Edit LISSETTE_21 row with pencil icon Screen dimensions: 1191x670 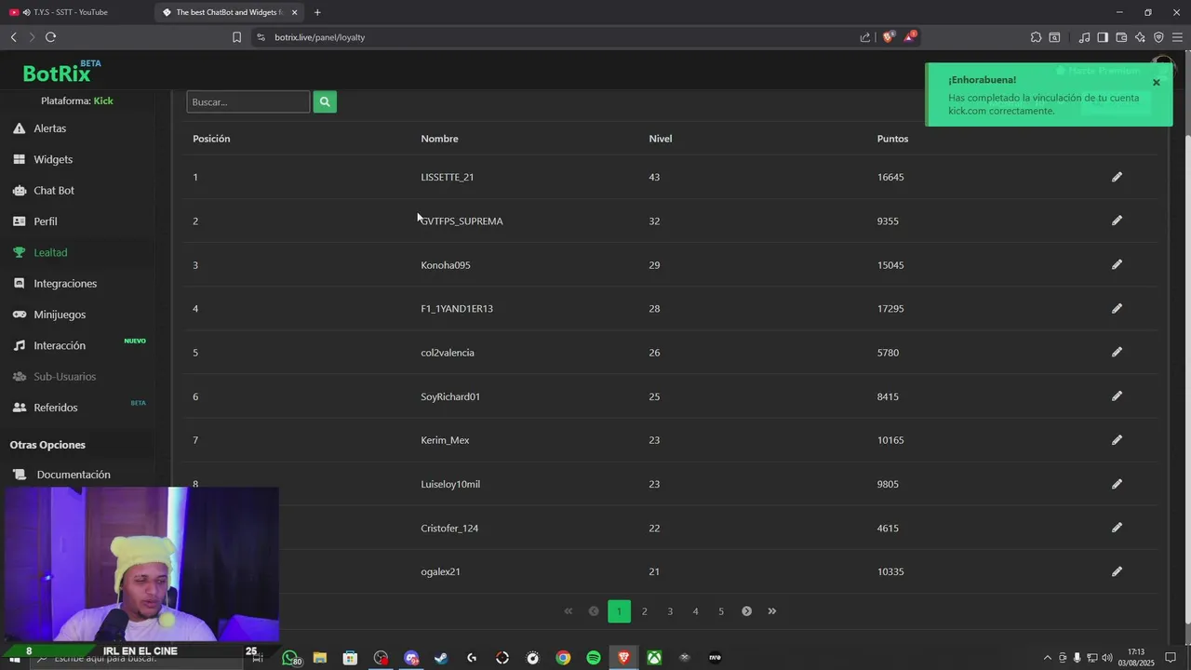(1117, 177)
